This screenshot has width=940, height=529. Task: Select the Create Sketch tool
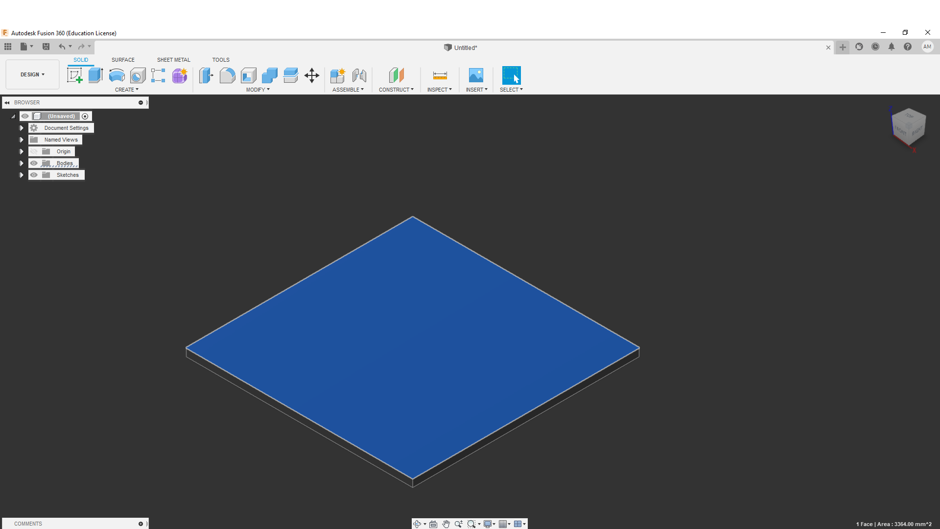[74, 75]
